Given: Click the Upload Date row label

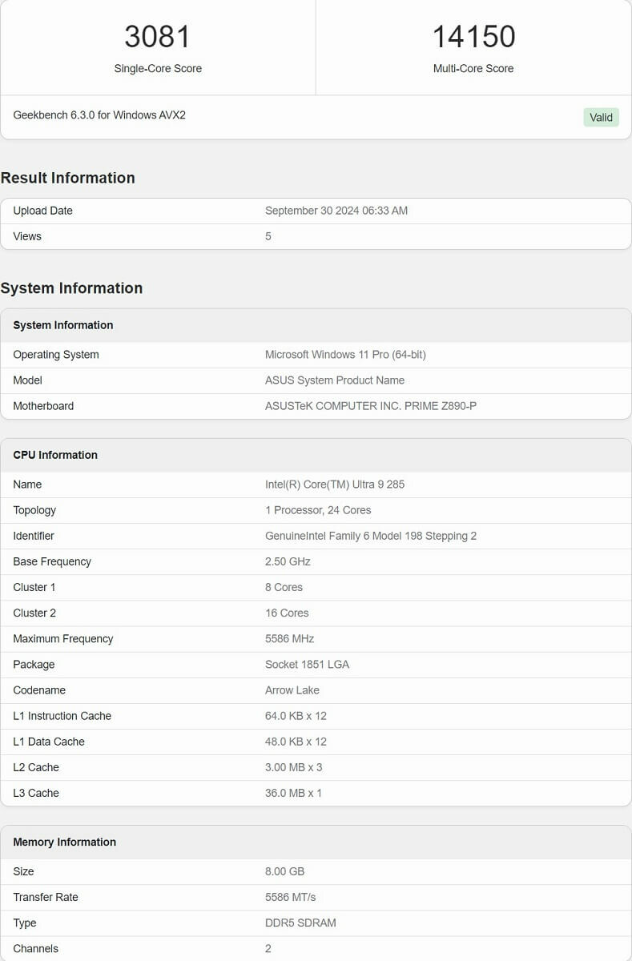Looking at the screenshot, I should 42,211.
